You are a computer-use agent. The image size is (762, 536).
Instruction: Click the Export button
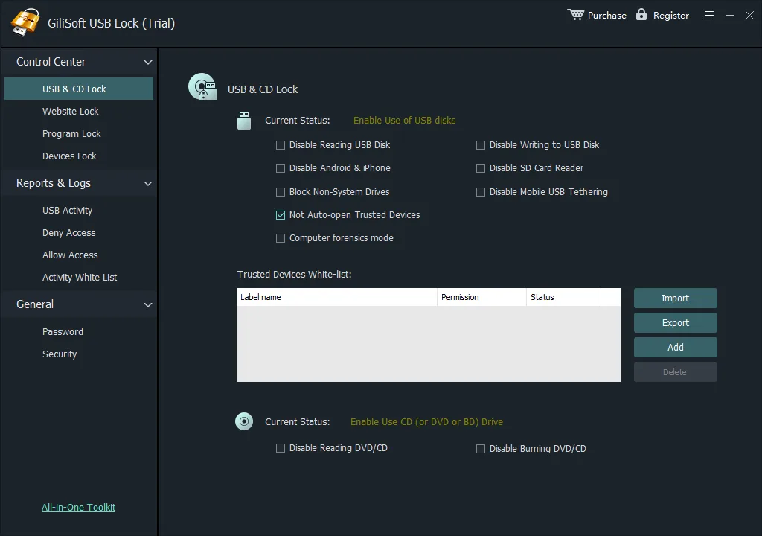coord(676,323)
